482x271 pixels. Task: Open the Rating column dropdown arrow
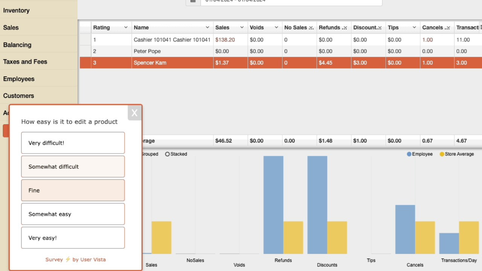point(126,27)
